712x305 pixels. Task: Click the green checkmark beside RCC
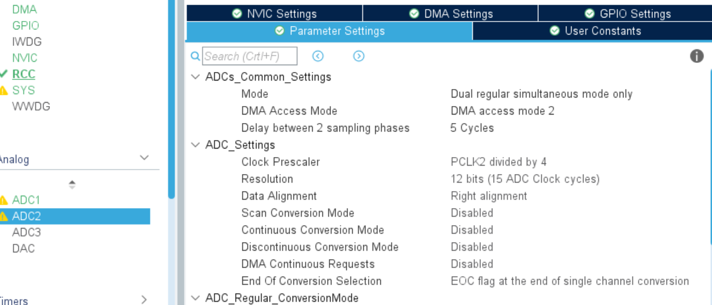tap(3, 74)
